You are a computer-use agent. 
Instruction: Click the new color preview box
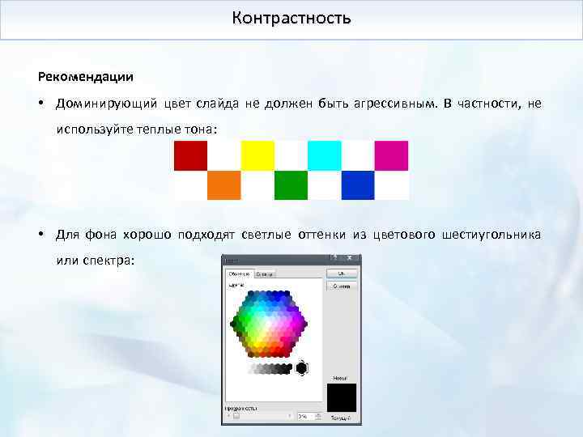[x=342, y=397]
